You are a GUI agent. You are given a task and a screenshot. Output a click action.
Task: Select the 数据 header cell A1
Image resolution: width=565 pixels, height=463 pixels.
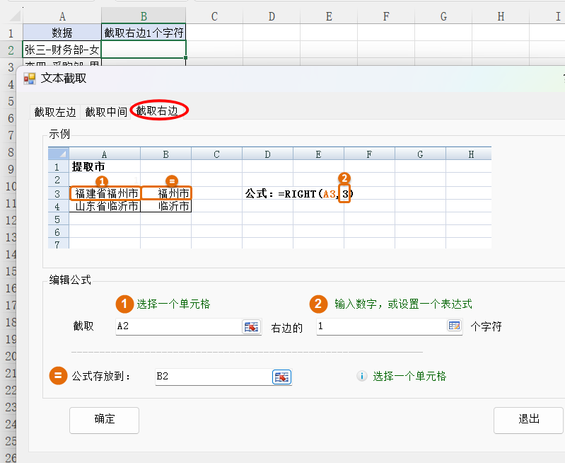tap(62, 33)
